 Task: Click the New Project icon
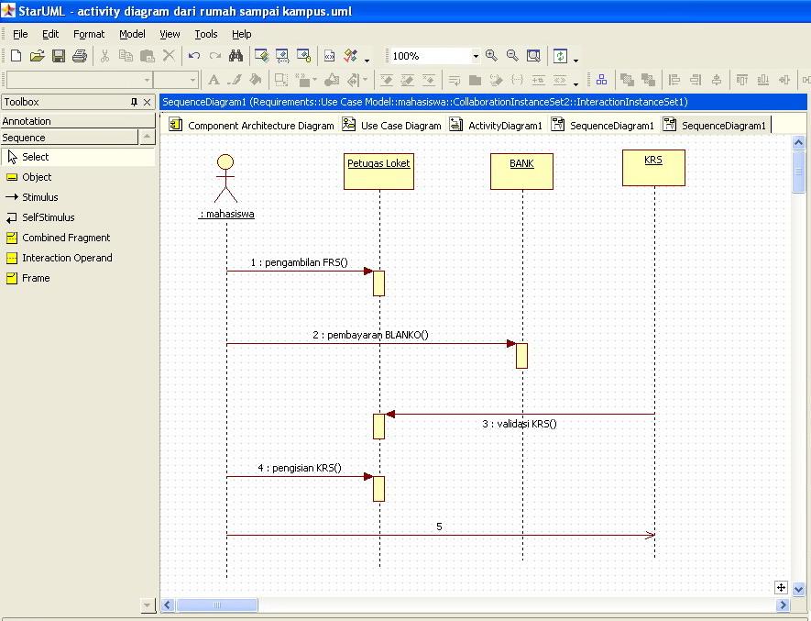pyautogui.click(x=16, y=56)
